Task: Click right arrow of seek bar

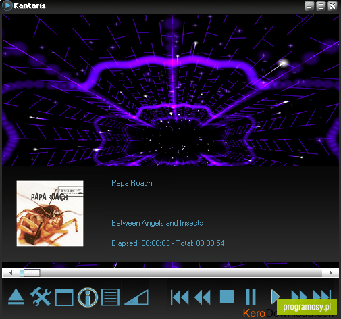Action: click(x=331, y=273)
